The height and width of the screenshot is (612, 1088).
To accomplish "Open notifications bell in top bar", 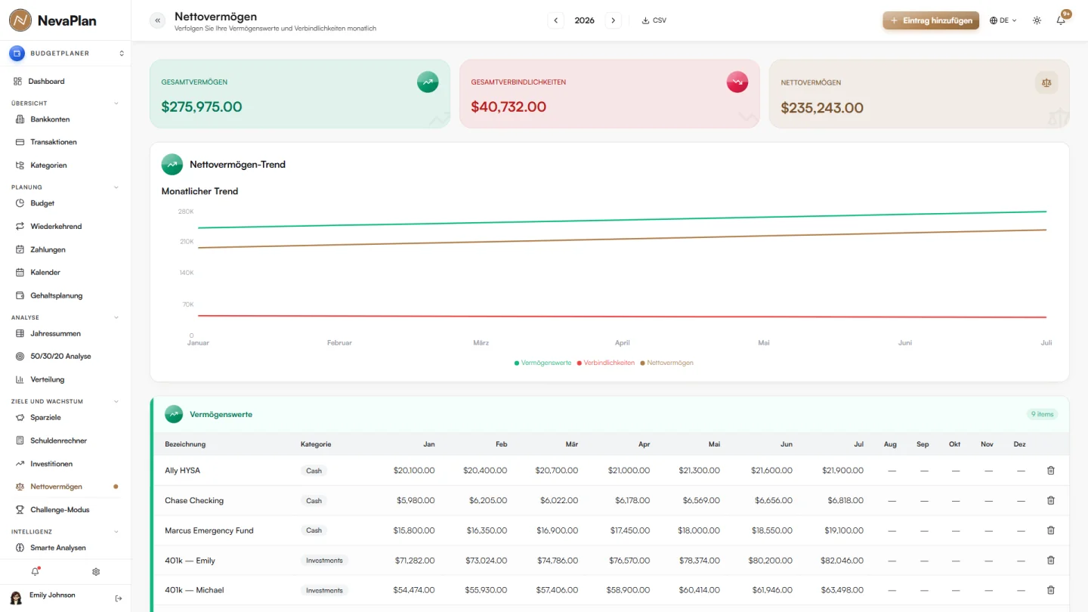I will pos(1061,20).
